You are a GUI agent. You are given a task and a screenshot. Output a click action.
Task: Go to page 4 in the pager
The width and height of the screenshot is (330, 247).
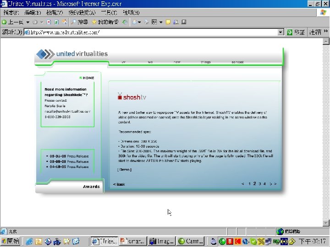tap(264, 184)
